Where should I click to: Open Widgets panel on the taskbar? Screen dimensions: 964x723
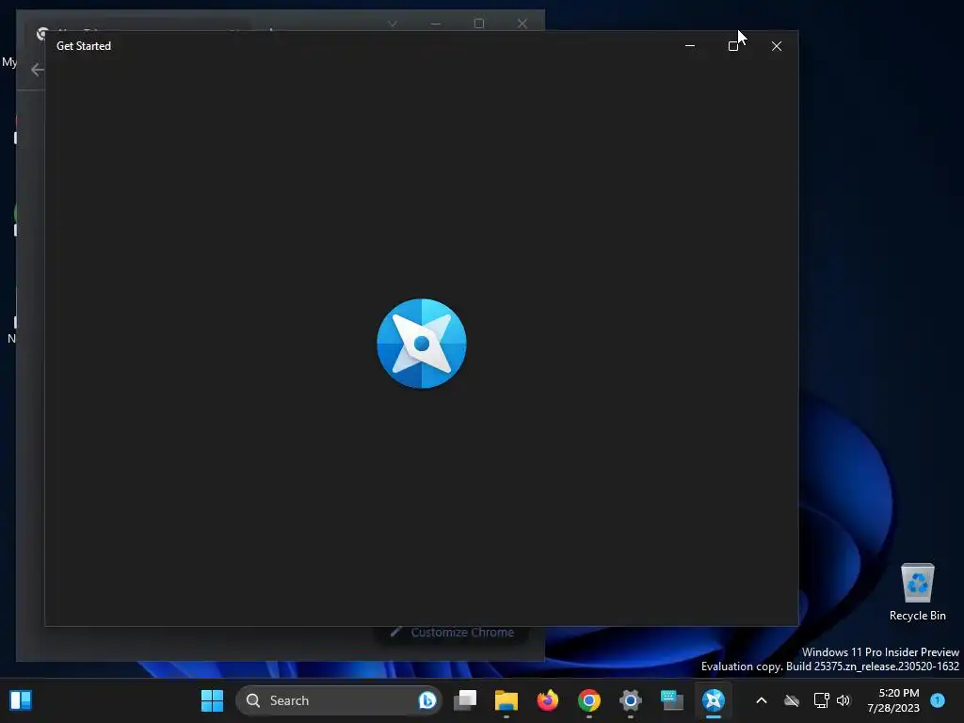click(21, 700)
